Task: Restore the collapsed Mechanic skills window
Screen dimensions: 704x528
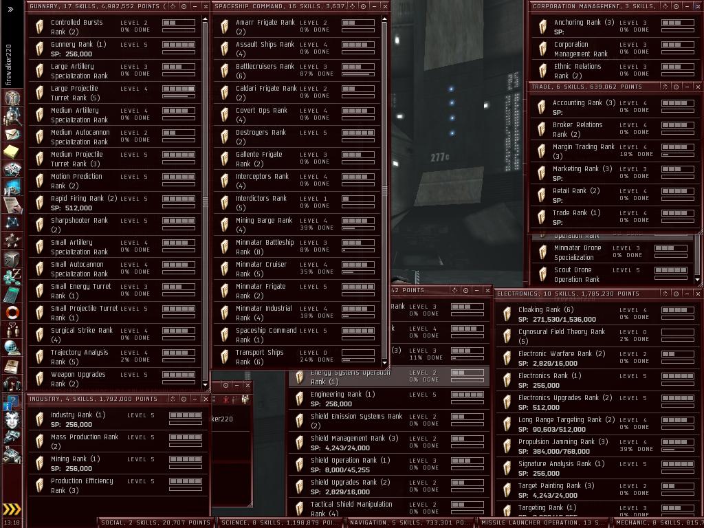Action: pyautogui.click(x=657, y=522)
